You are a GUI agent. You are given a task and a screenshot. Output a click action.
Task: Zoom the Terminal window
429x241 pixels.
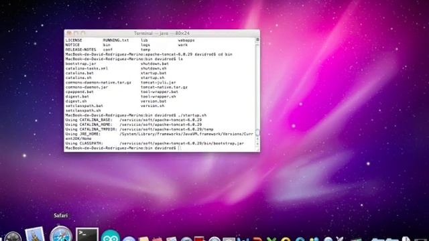click(x=83, y=33)
